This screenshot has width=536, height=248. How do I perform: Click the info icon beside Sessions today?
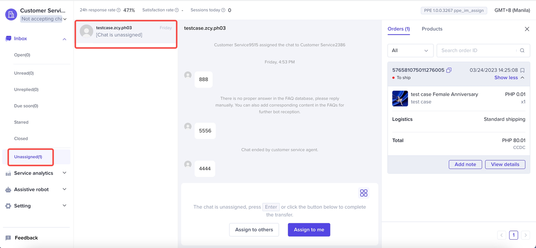[x=223, y=10]
